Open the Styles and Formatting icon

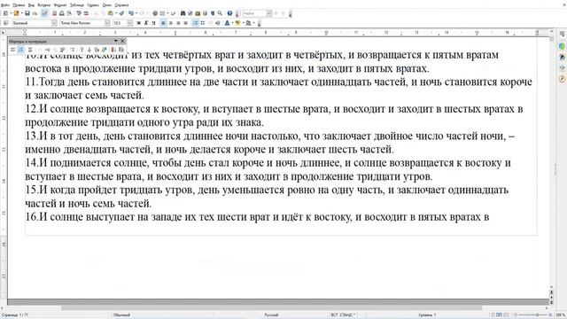(6, 23)
